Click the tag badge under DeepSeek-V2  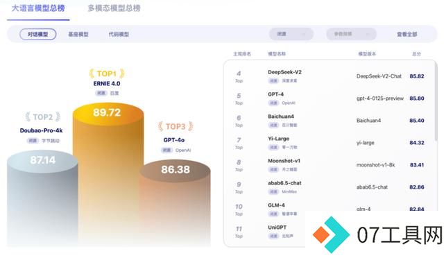click(273, 80)
